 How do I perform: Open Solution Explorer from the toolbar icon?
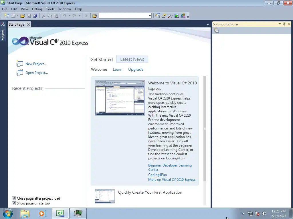point(158,16)
